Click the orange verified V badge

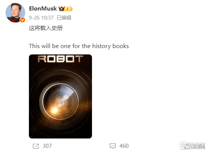[x=23, y=20]
